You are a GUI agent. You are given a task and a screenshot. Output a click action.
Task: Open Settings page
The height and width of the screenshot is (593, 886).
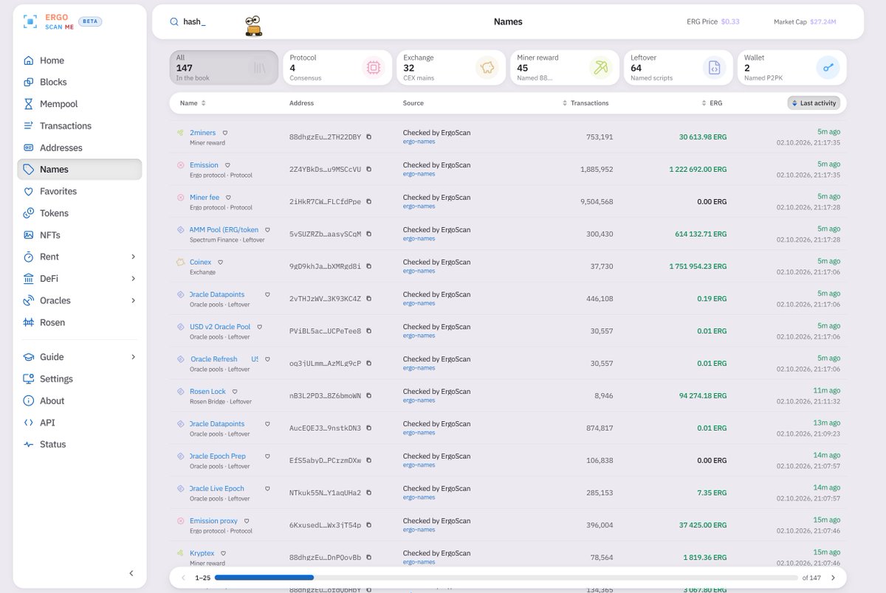coord(80,378)
